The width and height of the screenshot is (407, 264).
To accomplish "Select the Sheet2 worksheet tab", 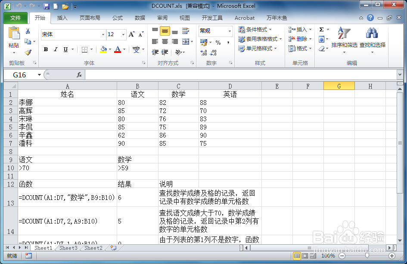I will (x=93, y=248).
